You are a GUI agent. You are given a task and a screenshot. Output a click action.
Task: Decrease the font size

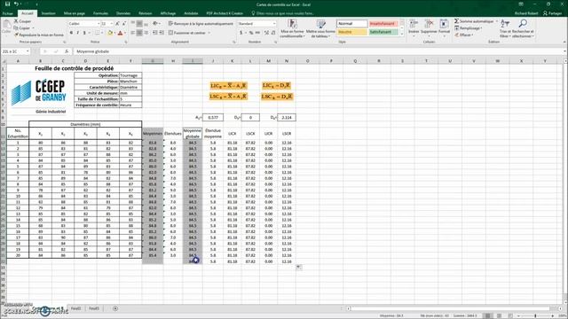pos(124,24)
